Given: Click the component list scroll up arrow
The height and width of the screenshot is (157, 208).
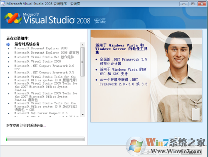Looking at the screenshot, I should pos(82,45).
